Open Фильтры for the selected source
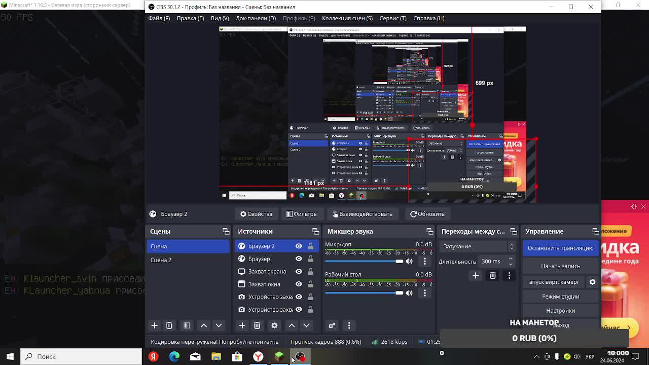649x365 pixels. coord(302,214)
